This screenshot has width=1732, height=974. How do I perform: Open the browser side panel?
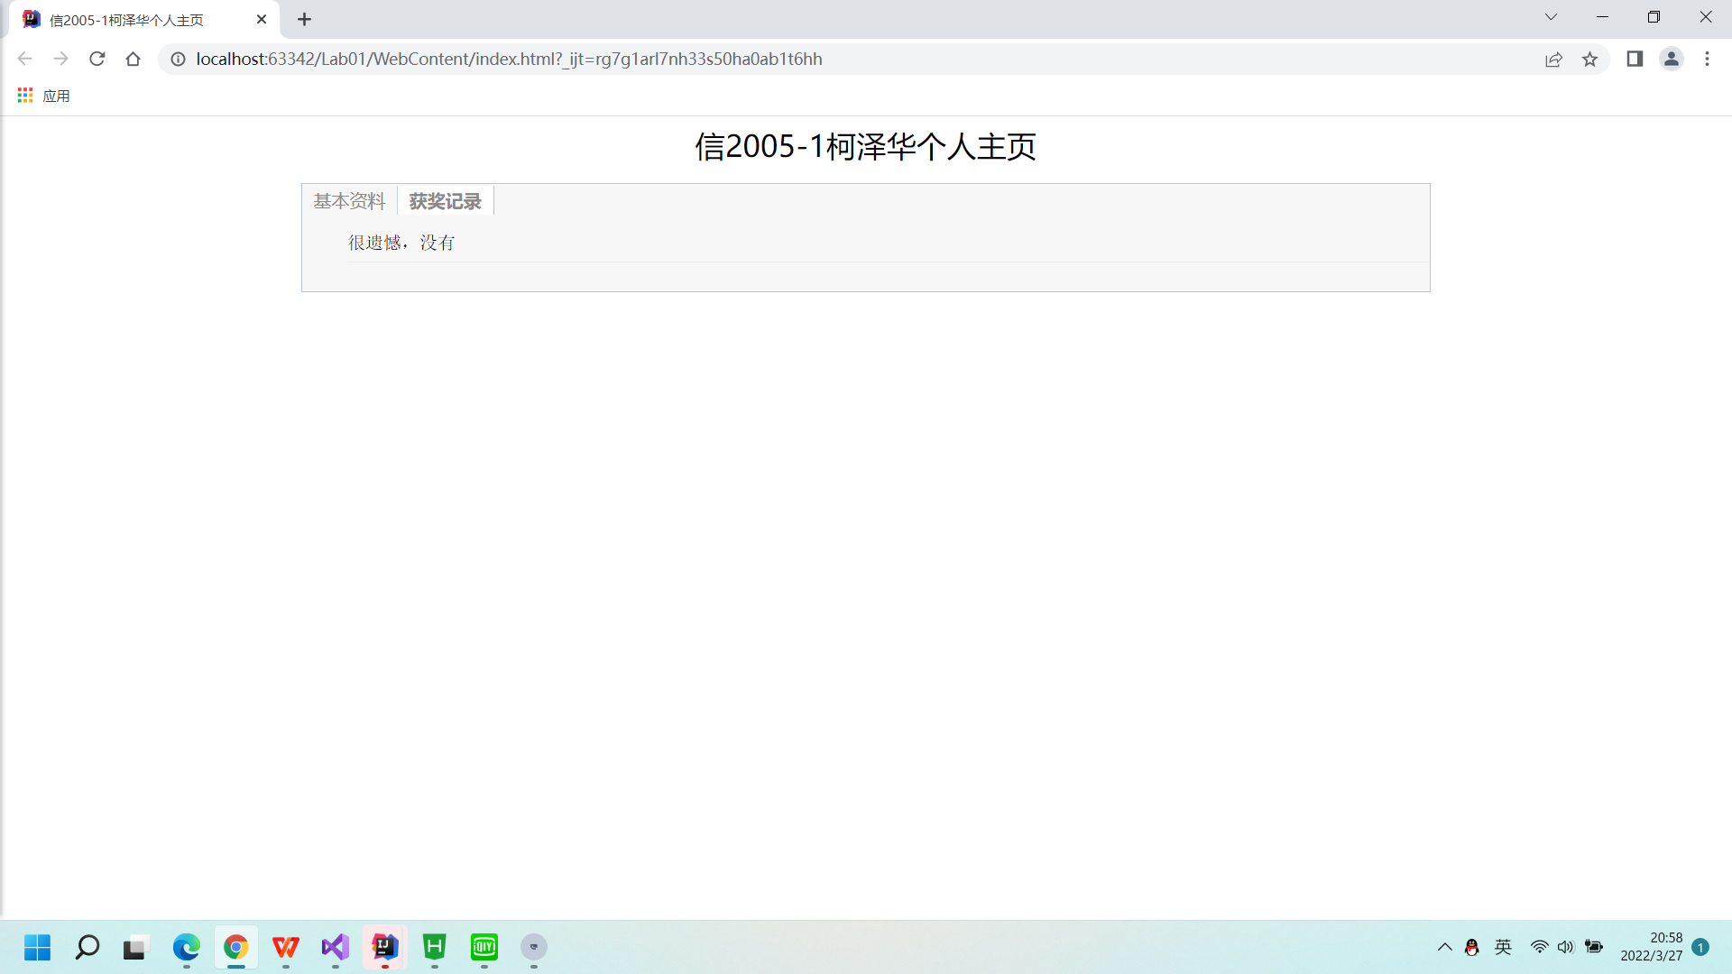pyautogui.click(x=1635, y=60)
